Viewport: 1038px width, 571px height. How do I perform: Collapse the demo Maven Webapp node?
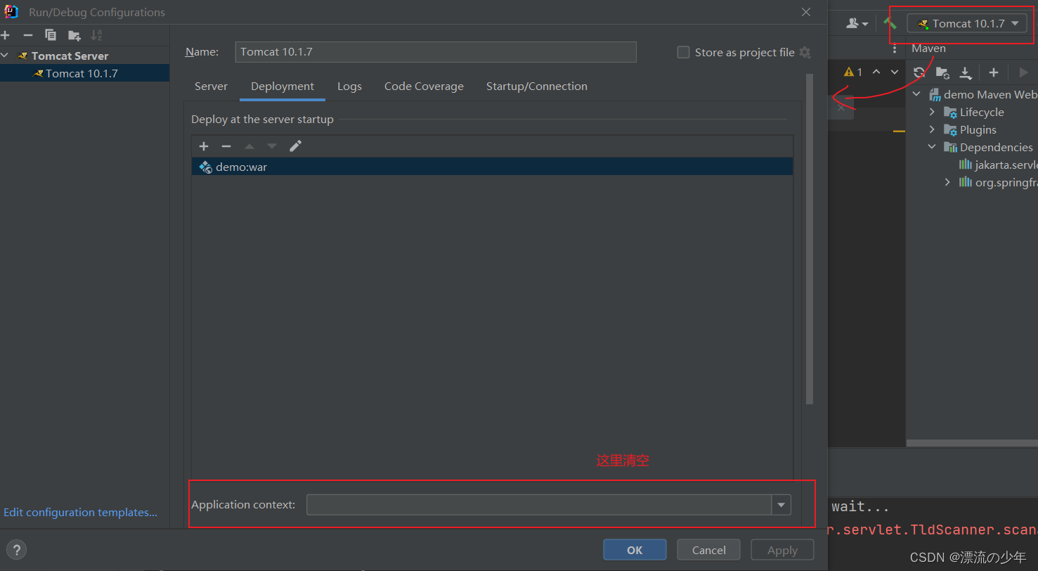click(x=916, y=94)
